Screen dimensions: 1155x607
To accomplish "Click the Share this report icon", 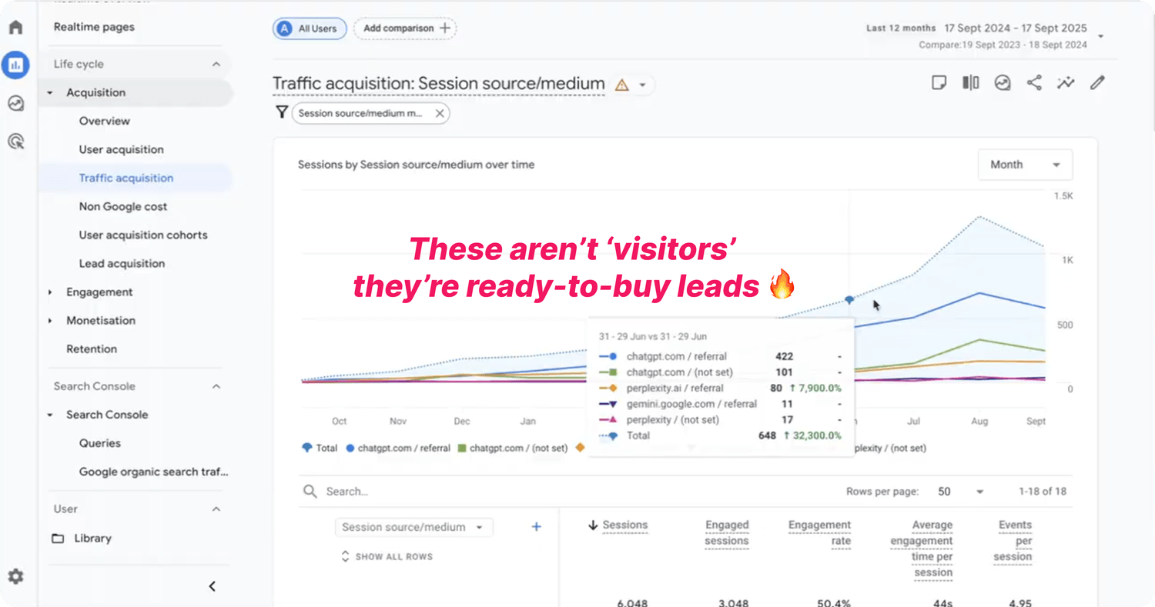I will click(x=1034, y=83).
